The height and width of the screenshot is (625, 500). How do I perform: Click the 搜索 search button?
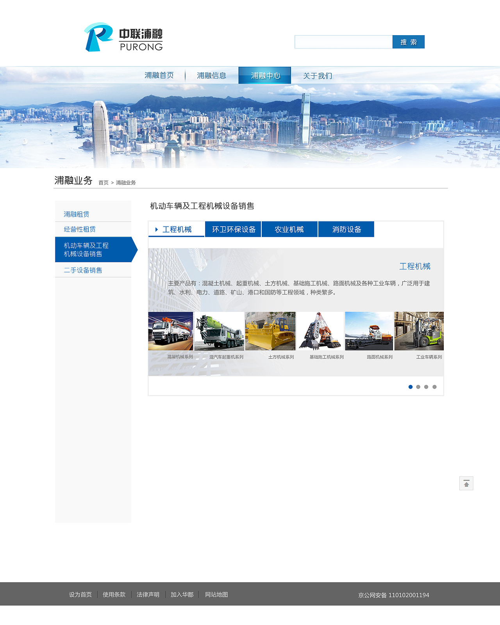tap(408, 42)
